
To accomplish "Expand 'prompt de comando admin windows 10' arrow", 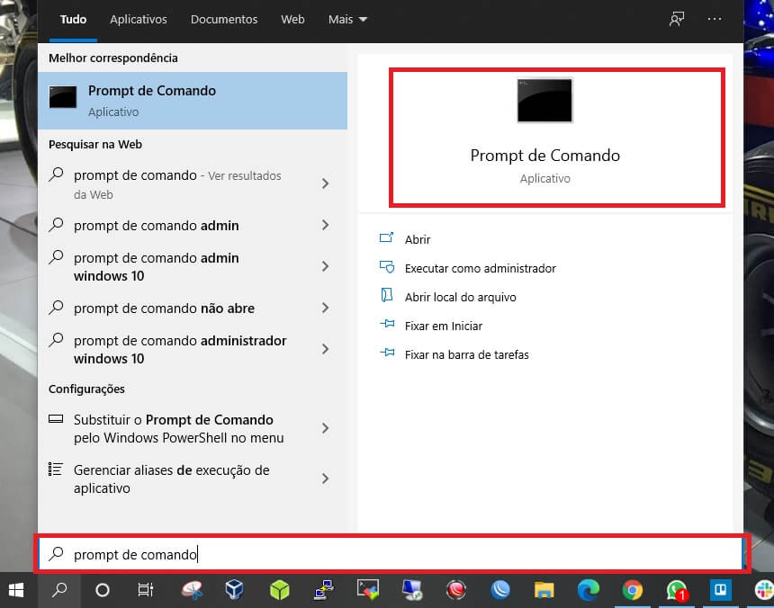I will point(325,267).
